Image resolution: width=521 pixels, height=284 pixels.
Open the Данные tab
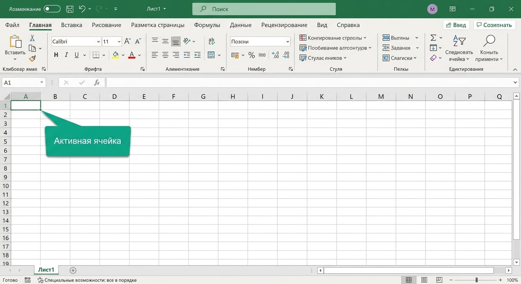241,25
